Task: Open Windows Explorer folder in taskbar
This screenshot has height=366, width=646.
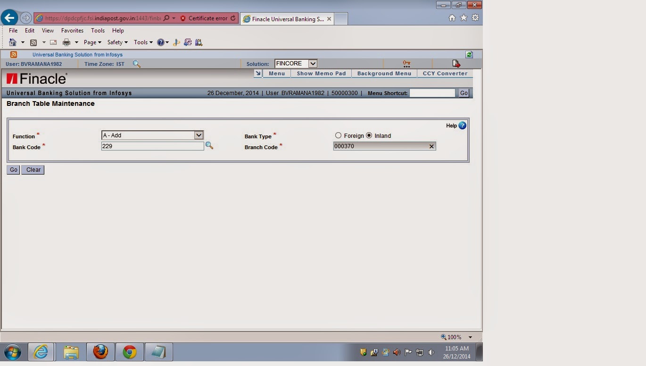Action: coord(71,351)
